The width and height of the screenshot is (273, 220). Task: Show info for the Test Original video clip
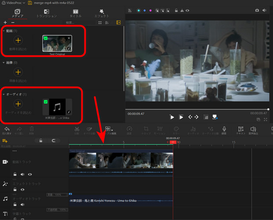[x=69, y=48]
